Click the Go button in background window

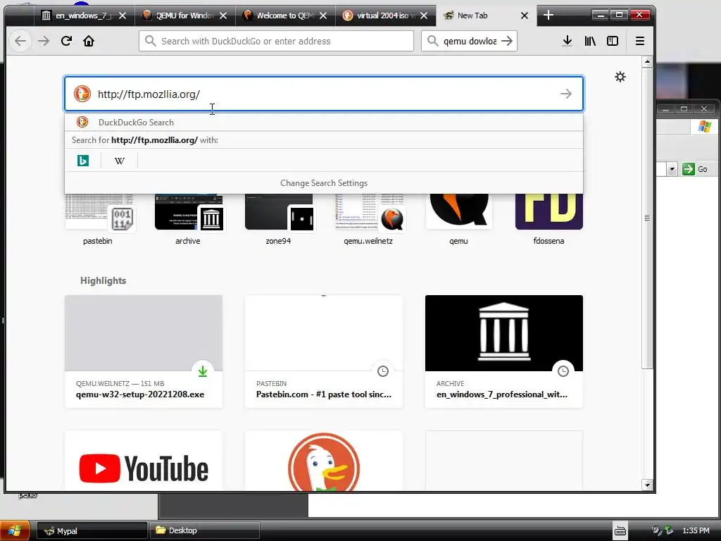point(695,169)
